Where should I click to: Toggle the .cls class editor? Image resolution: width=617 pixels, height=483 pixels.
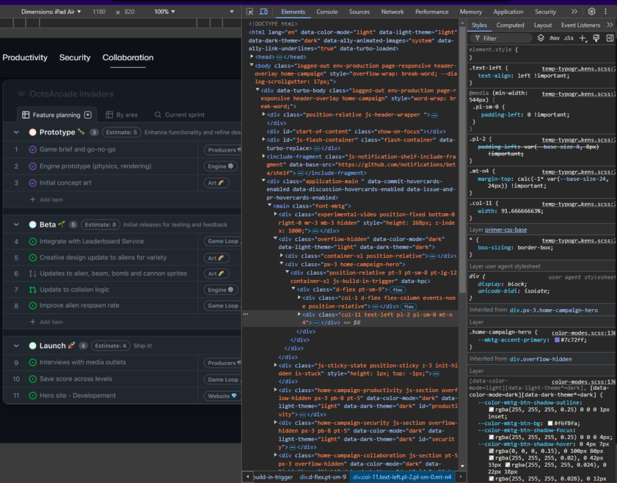pyautogui.click(x=568, y=38)
